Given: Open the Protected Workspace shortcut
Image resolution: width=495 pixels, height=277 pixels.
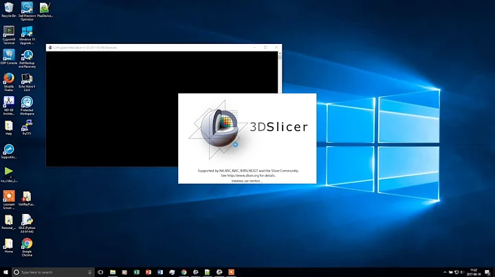Looking at the screenshot, I should coord(27,106).
